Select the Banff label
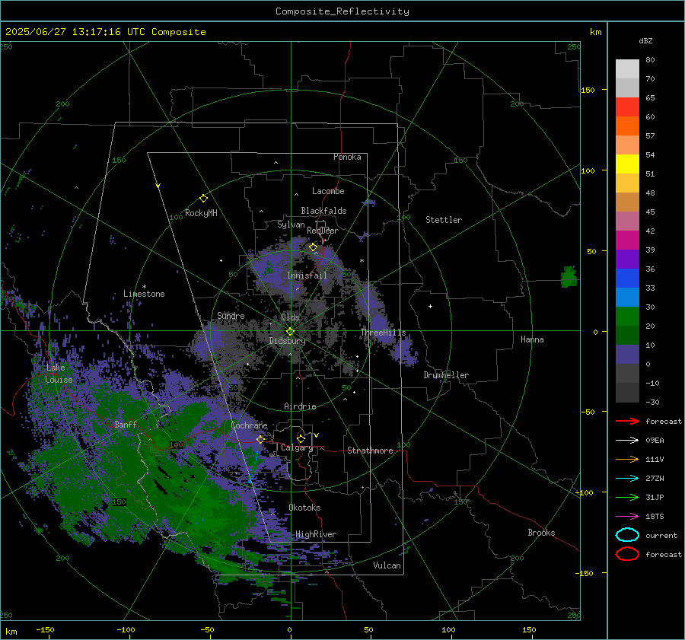685x640 pixels. (x=126, y=424)
